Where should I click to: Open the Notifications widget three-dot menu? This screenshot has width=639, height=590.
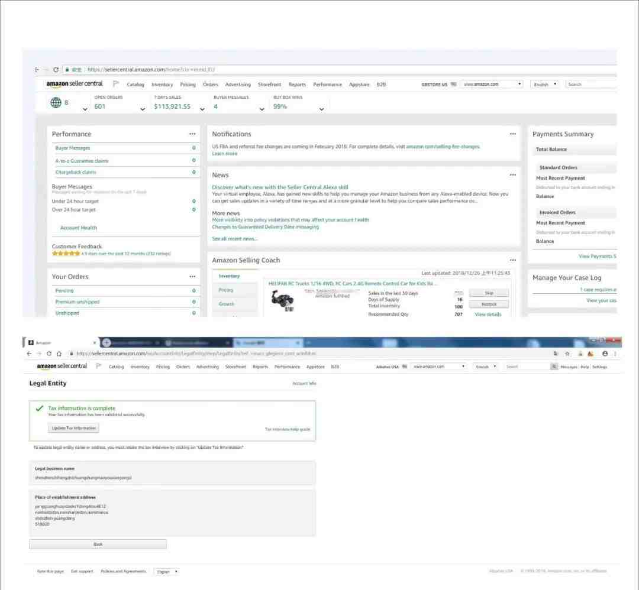(512, 134)
